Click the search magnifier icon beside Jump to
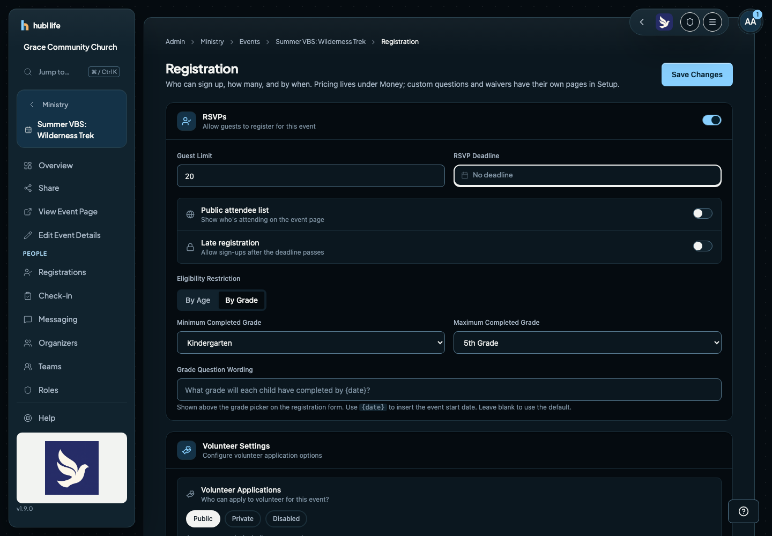This screenshot has width=772, height=536. [28, 72]
